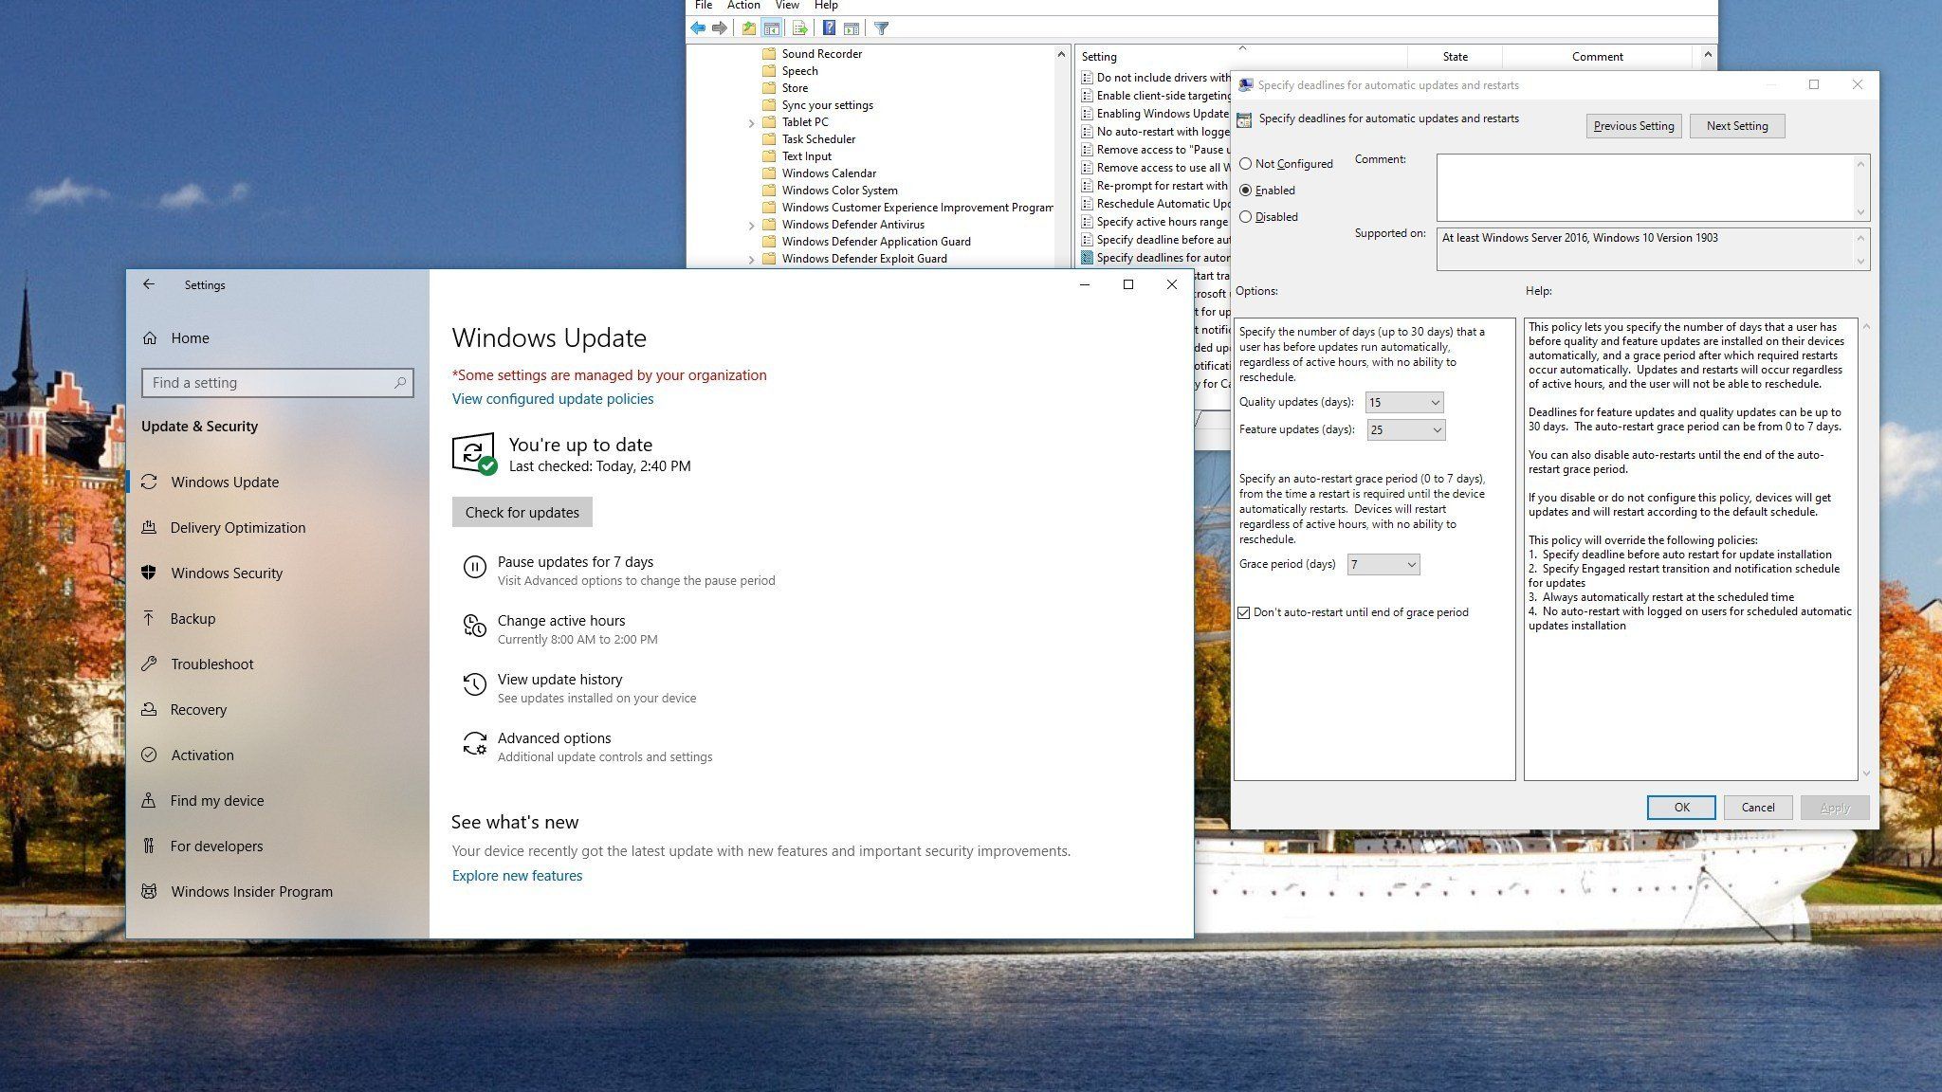1942x1092 pixels.
Task: Open the View menu
Action: [x=787, y=6]
